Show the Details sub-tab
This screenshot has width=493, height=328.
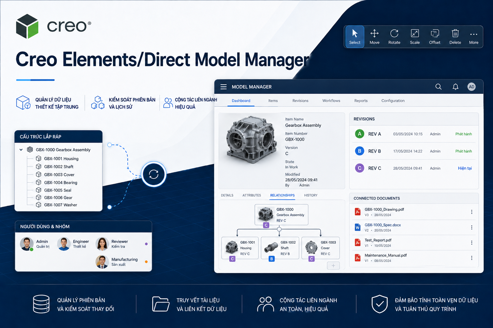(x=227, y=195)
